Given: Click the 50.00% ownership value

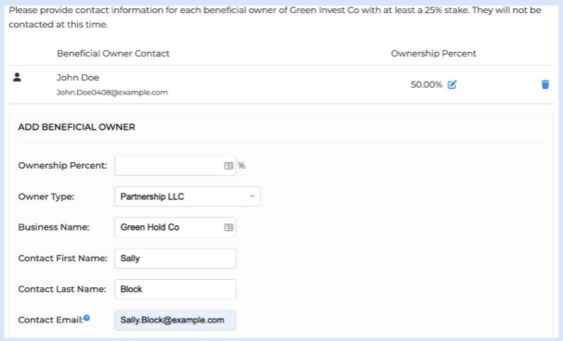Looking at the screenshot, I should coord(426,84).
